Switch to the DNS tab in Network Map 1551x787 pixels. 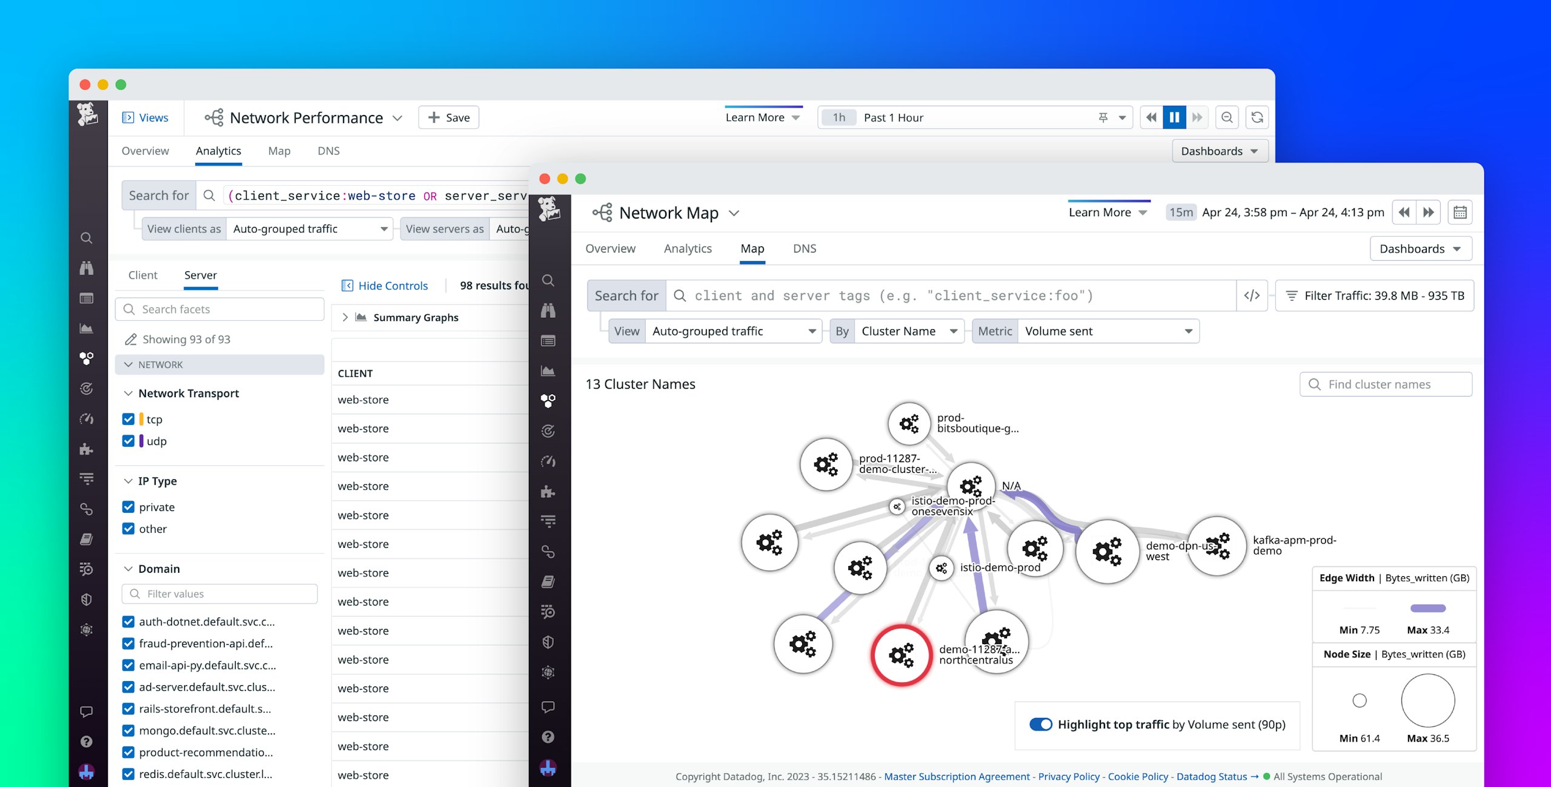(805, 248)
